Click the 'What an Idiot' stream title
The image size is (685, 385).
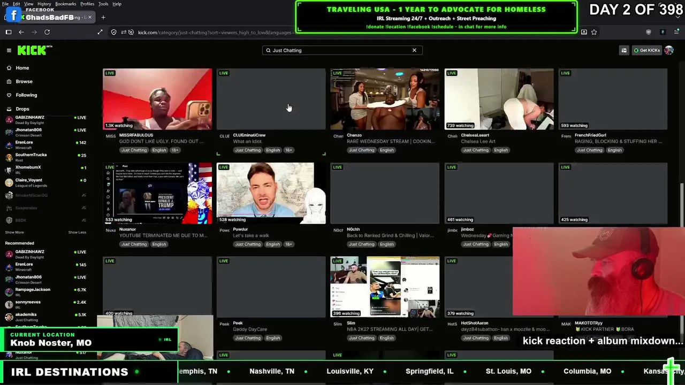tap(247, 142)
